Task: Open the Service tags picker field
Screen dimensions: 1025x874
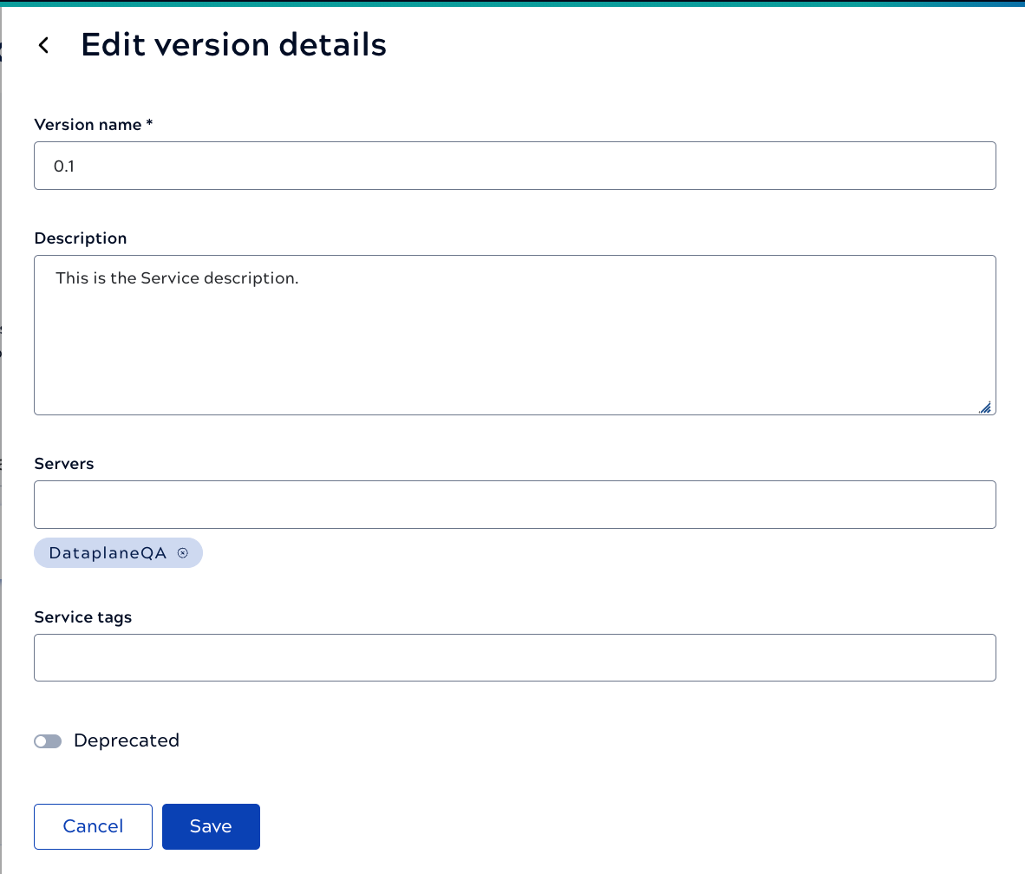Action: (514, 657)
